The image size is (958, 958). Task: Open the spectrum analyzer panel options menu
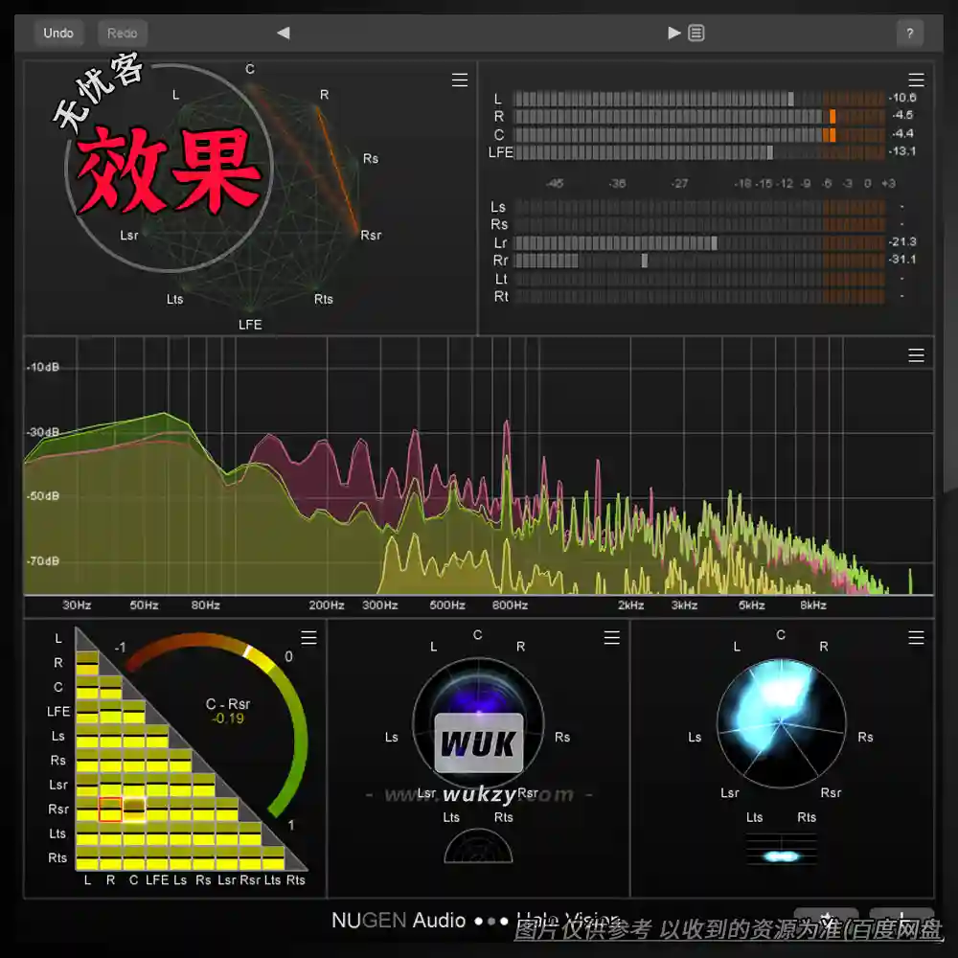point(916,354)
